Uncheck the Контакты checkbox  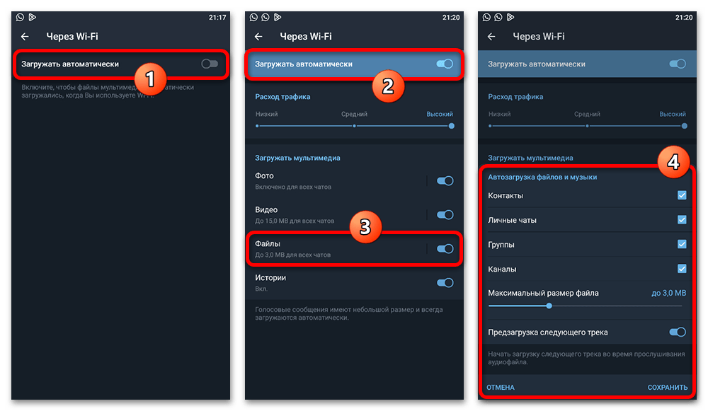click(x=682, y=195)
